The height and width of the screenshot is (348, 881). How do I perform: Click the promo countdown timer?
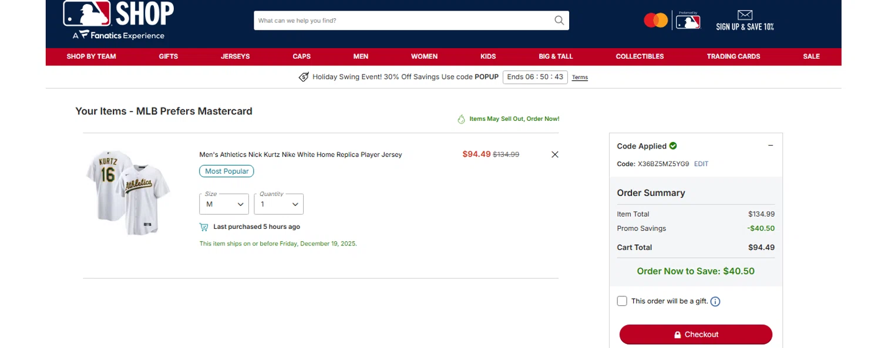[535, 77]
